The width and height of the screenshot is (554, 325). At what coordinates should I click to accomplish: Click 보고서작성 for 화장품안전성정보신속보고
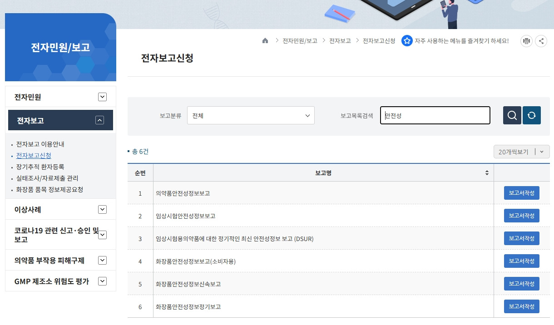click(521, 283)
